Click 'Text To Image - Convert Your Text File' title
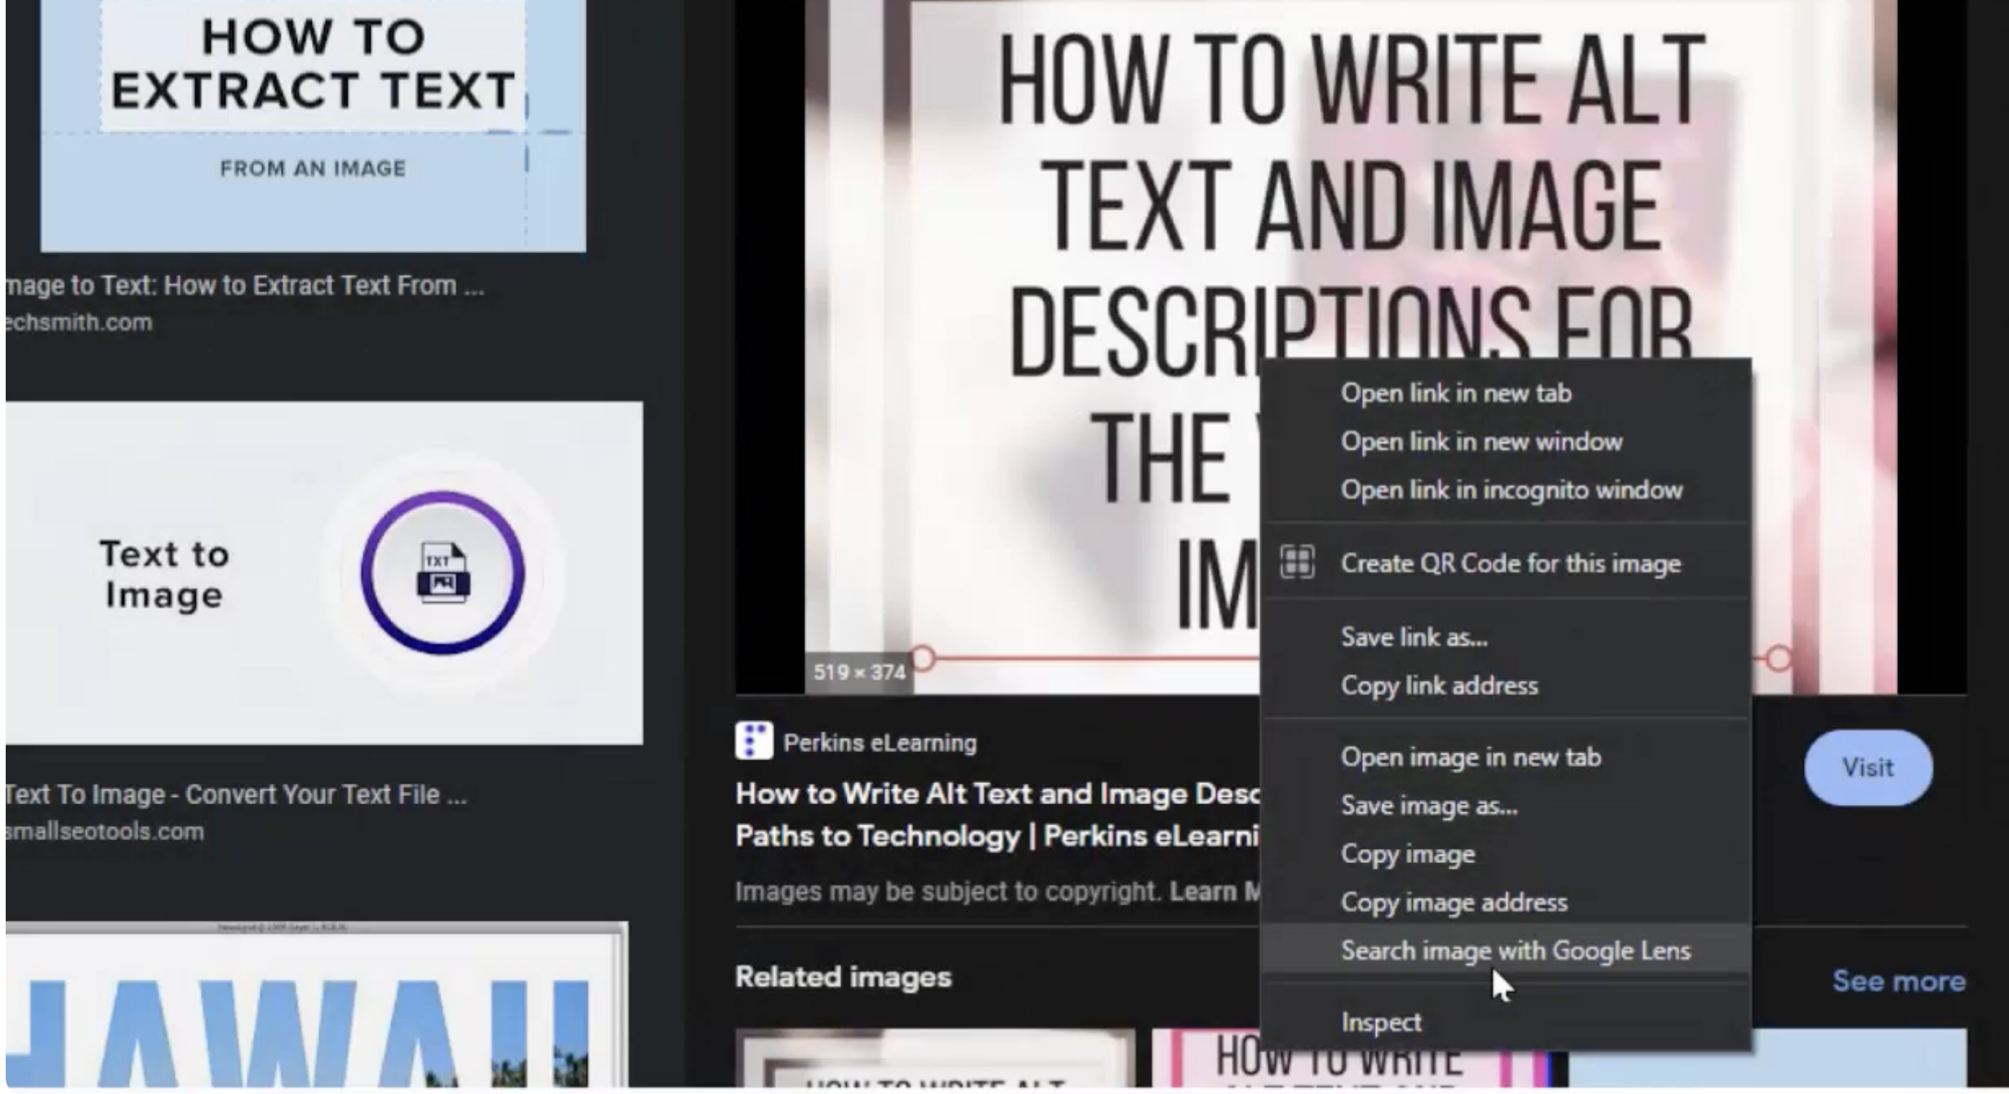2009x1094 pixels. tap(235, 794)
